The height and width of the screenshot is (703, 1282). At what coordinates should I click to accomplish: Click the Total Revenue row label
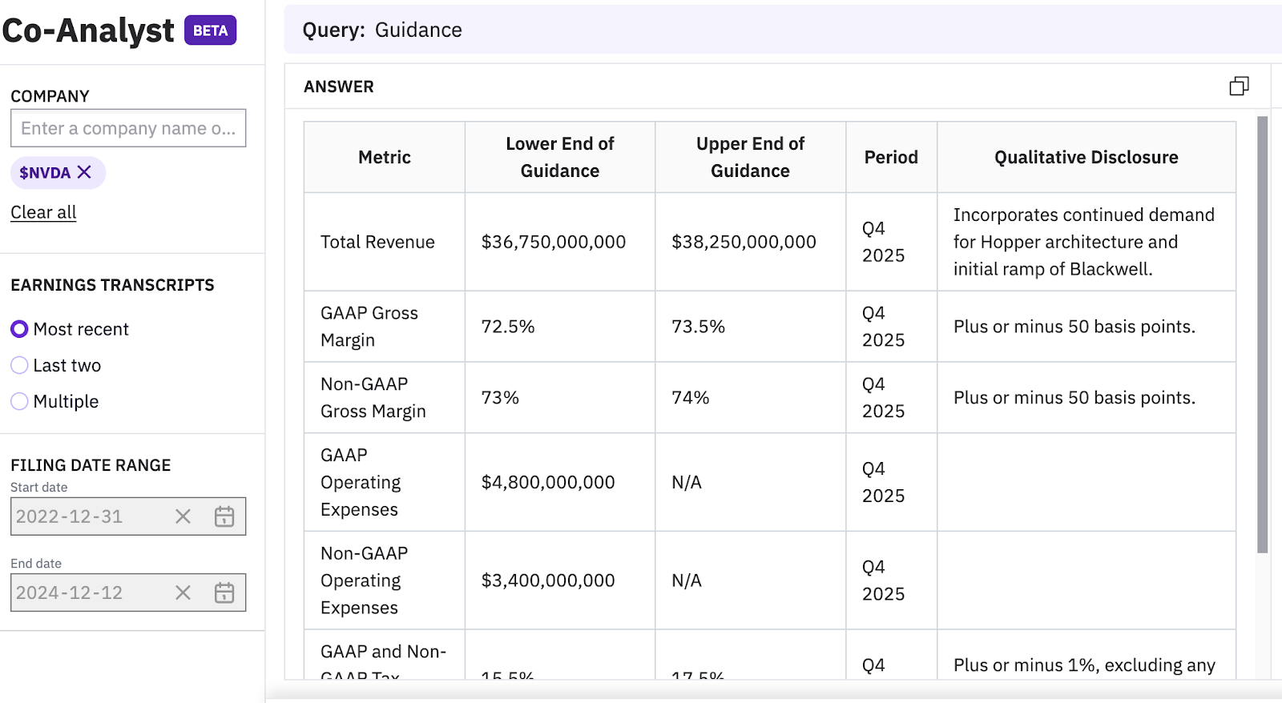point(377,242)
